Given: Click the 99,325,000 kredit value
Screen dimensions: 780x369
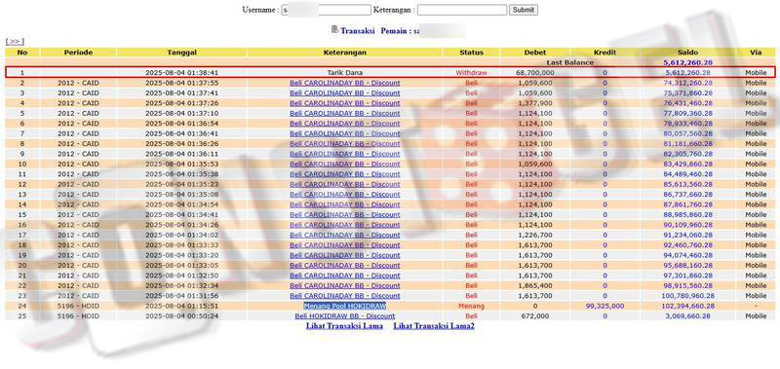Looking at the screenshot, I should tap(604, 306).
